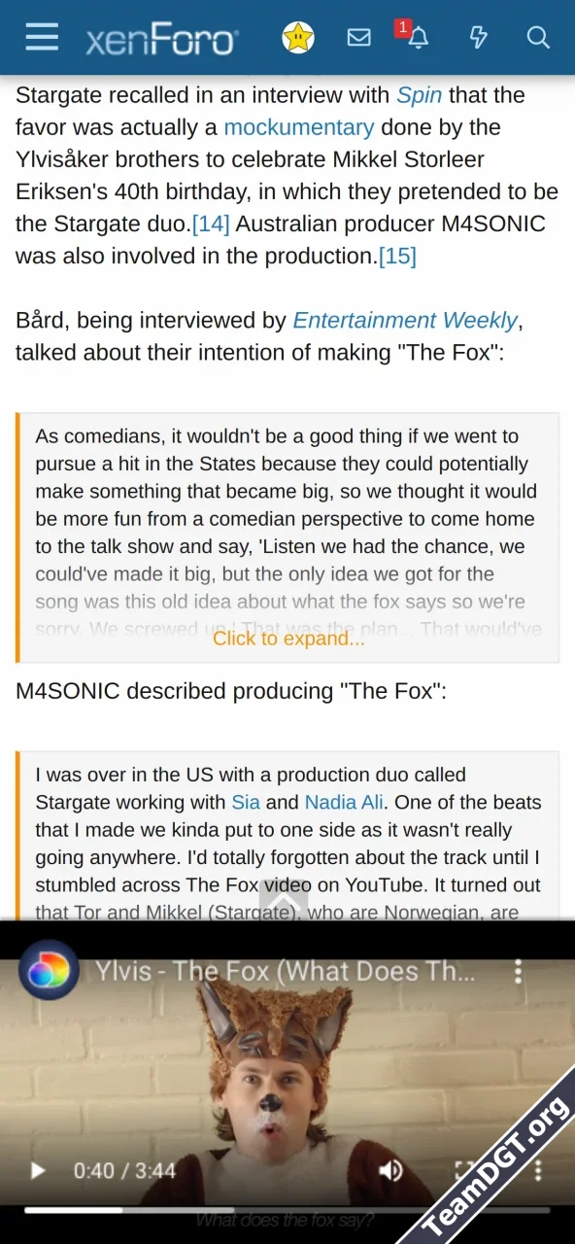Jump to citation 15
Viewport: 575px width, 1244px height.
pos(397,257)
